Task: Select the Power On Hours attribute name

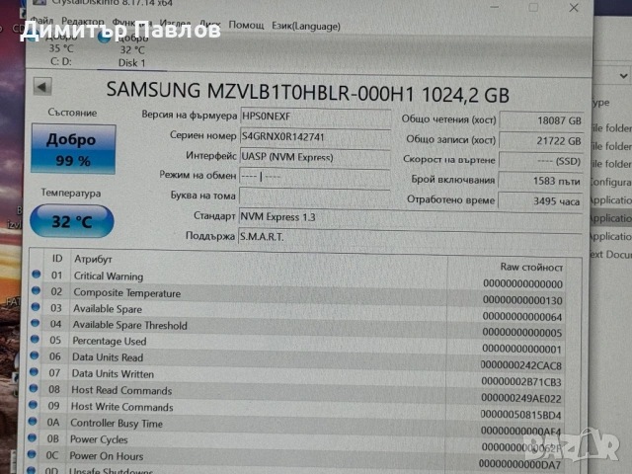Action: [107, 456]
